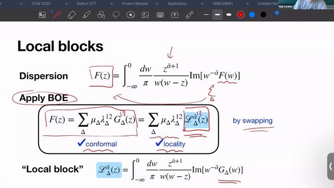Choose the thinnest stroke width
This screenshot has height=188, width=334.
coord(206,15)
